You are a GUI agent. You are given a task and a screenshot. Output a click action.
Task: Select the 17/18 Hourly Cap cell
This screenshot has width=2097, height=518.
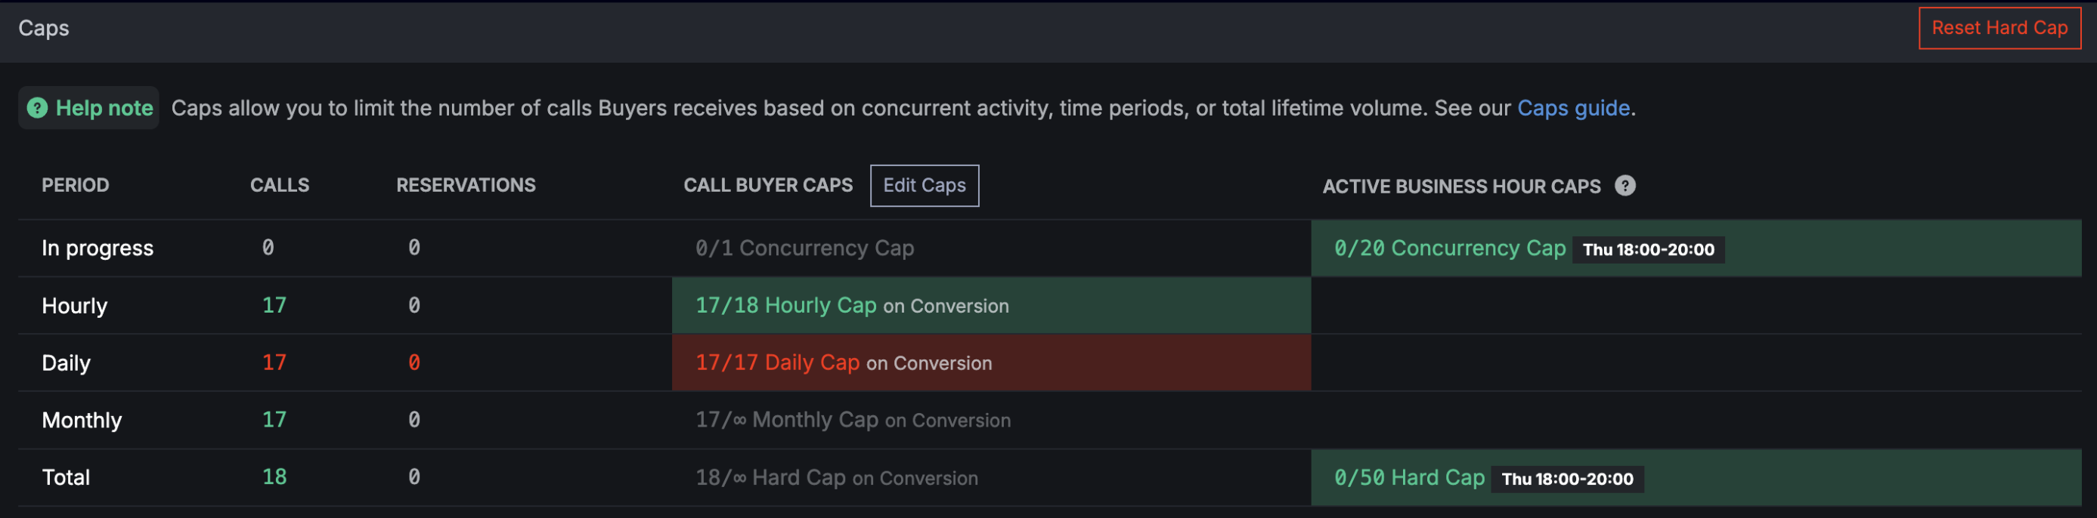click(x=991, y=306)
